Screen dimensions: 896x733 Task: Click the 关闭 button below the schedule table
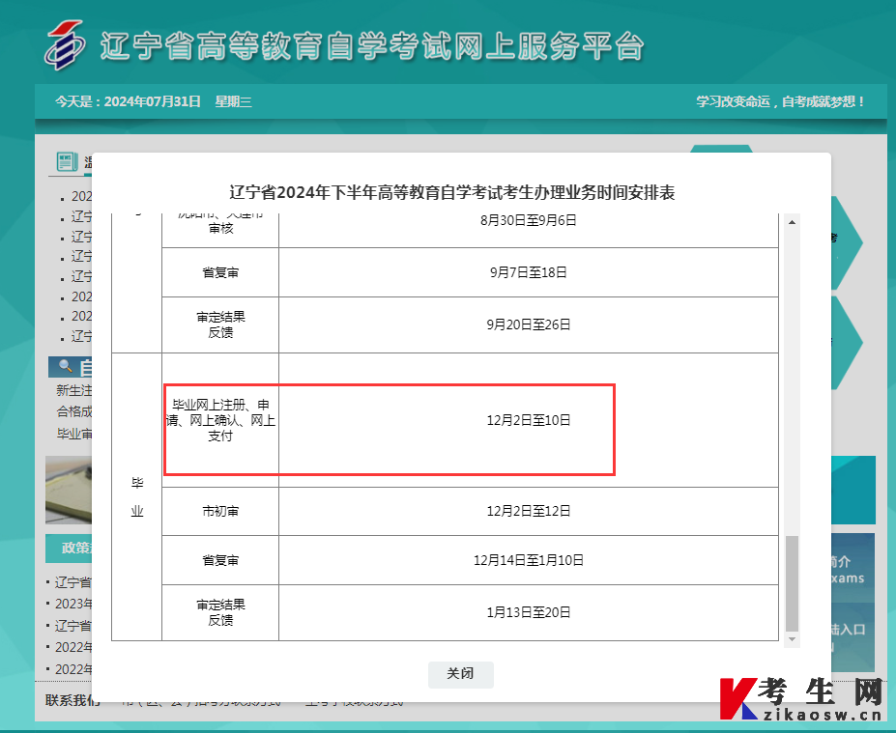point(460,674)
